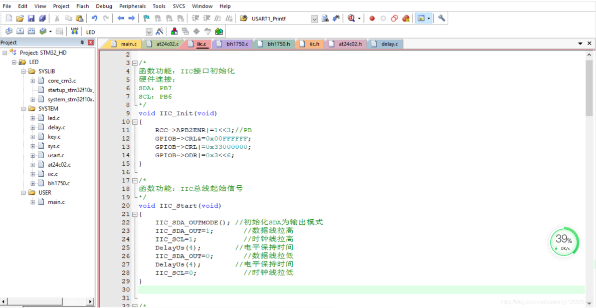Click the Pack Installer icon

219,31
